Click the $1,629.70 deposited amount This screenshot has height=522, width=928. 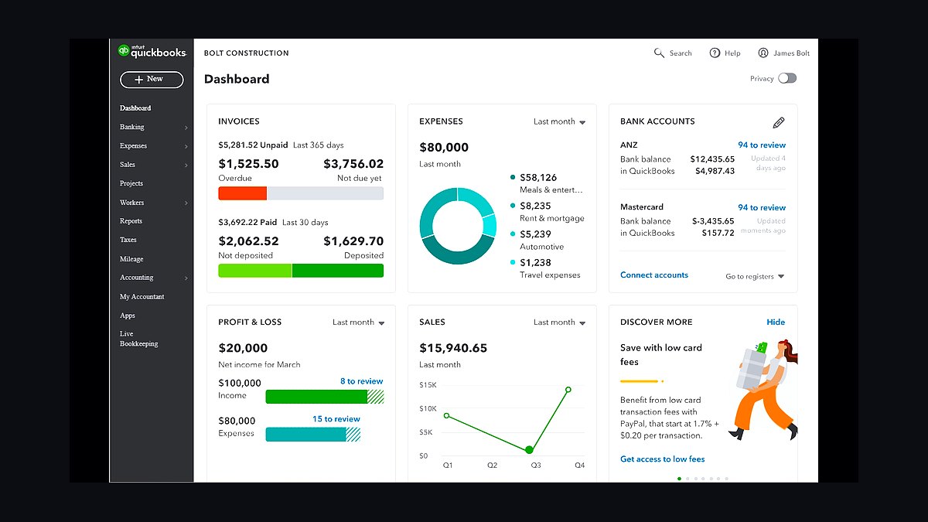point(353,241)
